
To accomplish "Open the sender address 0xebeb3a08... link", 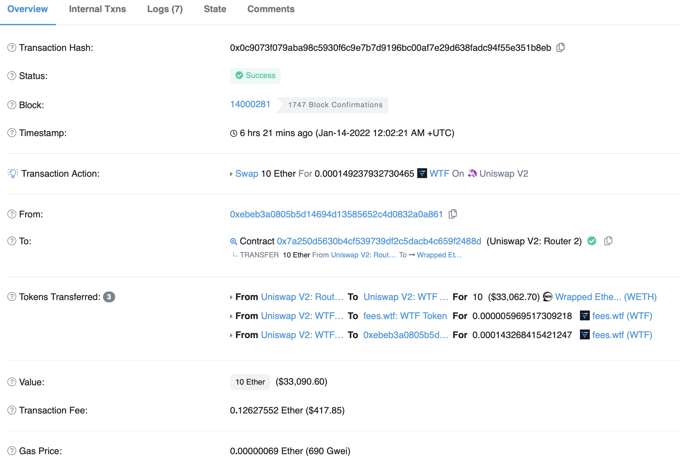I will pyautogui.click(x=337, y=214).
